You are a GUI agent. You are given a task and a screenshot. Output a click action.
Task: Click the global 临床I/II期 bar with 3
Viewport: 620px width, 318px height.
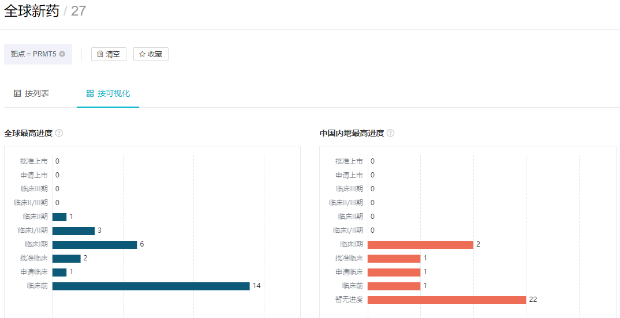point(73,231)
